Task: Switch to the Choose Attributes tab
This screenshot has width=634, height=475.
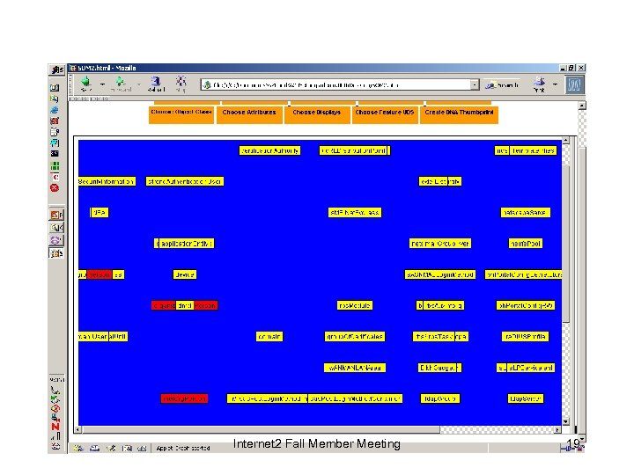Action: pos(249,114)
